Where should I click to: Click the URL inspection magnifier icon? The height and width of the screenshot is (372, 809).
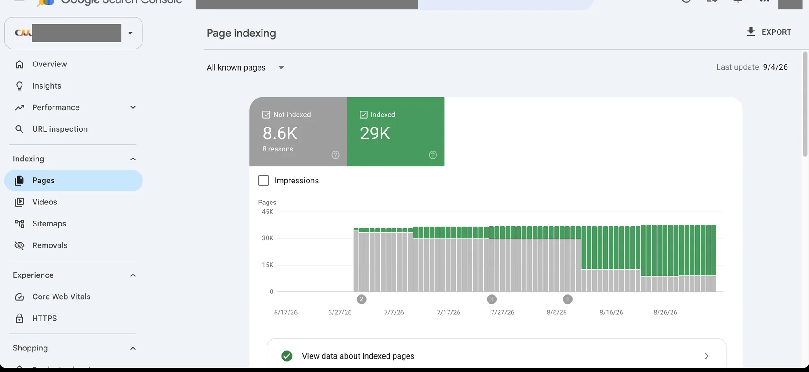pyautogui.click(x=19, y=129)
